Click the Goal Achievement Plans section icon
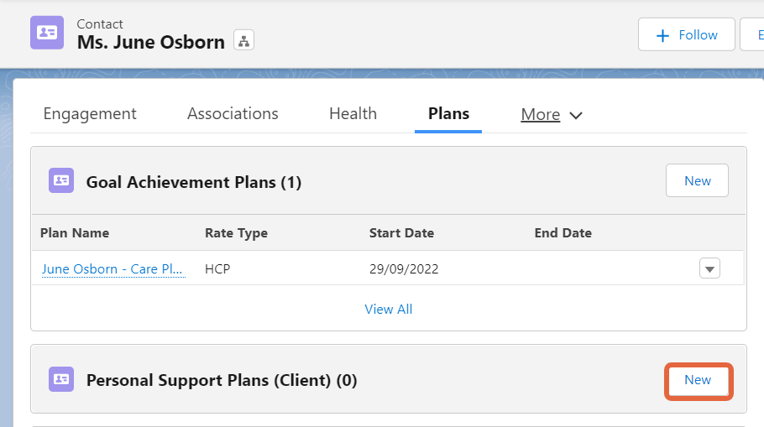Viewport: 764px width, 427px height. click(x=61, y=180)
